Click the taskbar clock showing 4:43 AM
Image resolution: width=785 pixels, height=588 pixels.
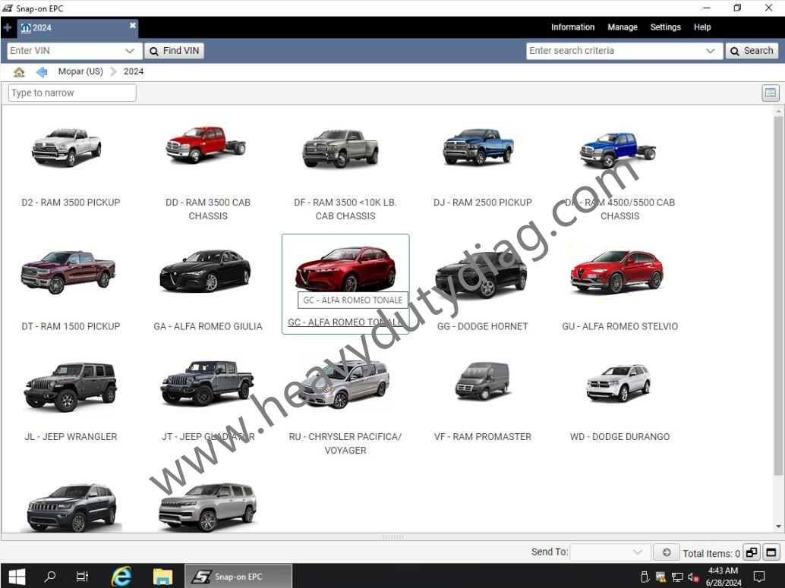[x=724, y=577]
